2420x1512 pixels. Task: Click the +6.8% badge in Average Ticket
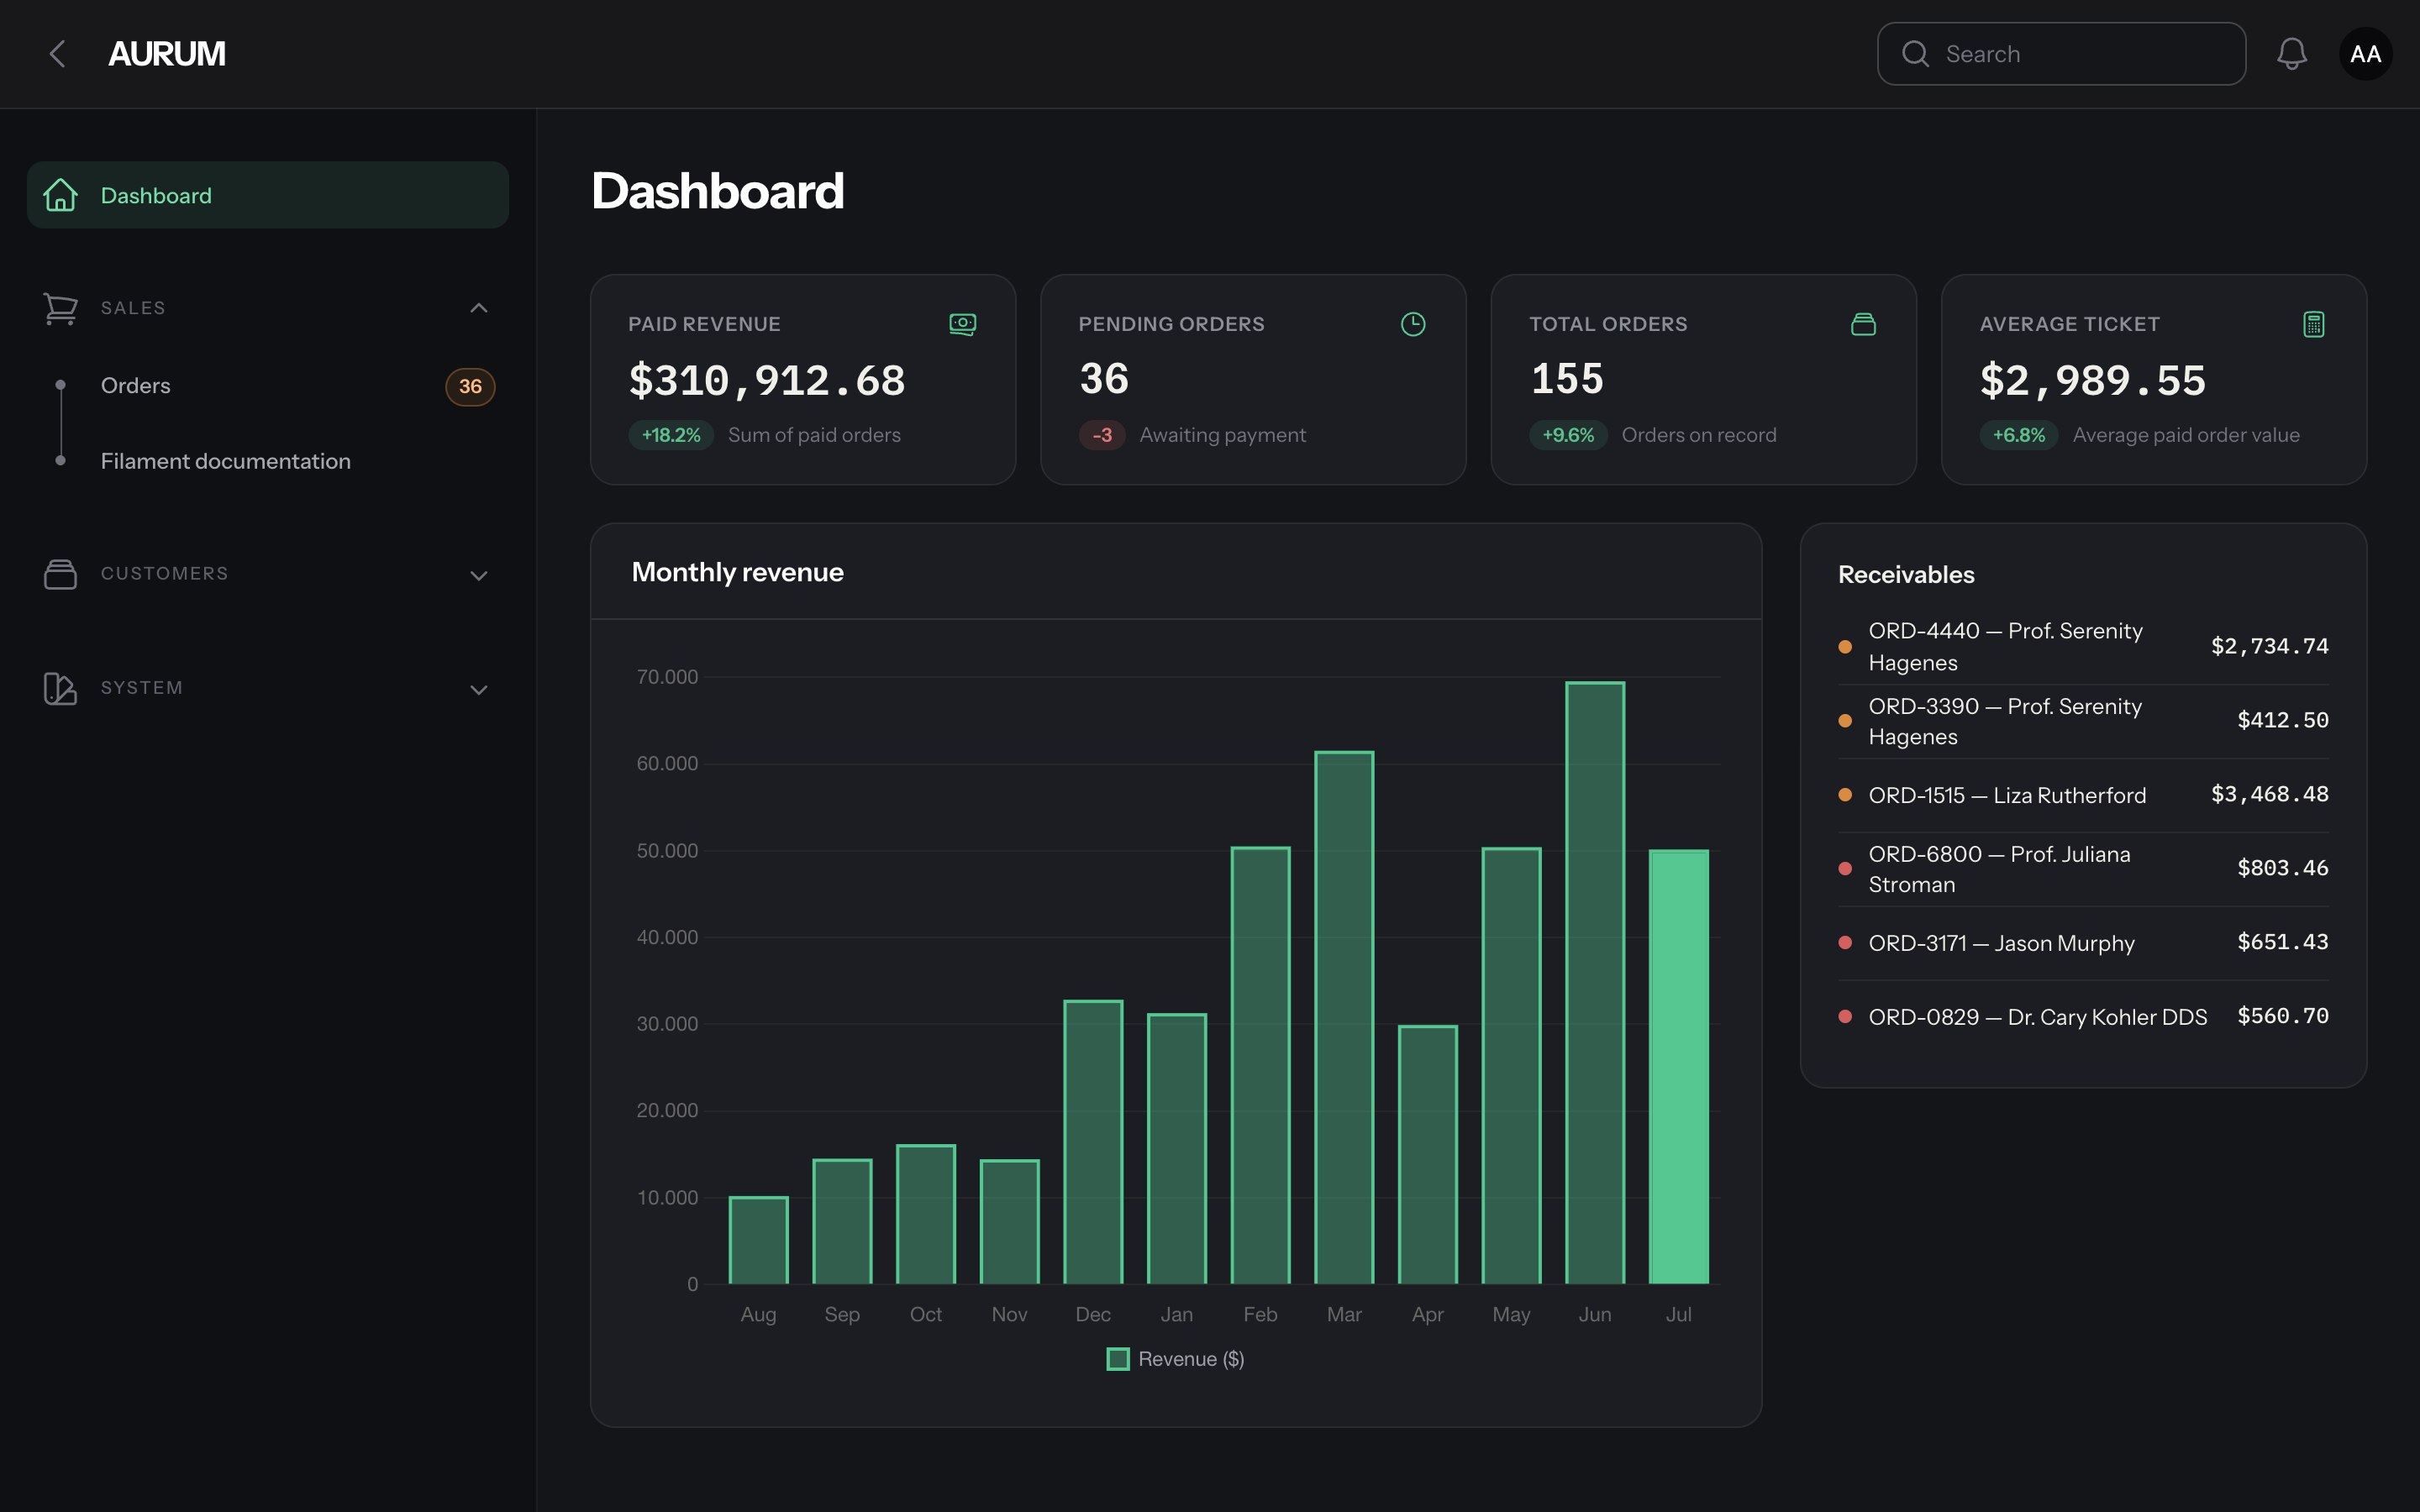click(x=2019, y=435)
